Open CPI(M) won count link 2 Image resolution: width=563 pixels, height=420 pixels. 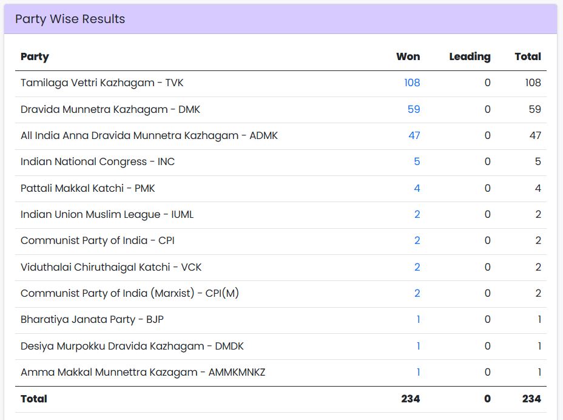417,294
